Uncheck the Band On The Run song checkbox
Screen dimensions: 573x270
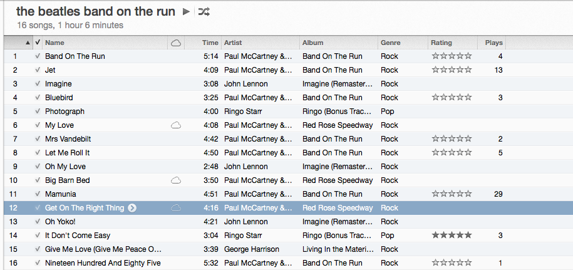pyautogui.click(x=38, y=56)
